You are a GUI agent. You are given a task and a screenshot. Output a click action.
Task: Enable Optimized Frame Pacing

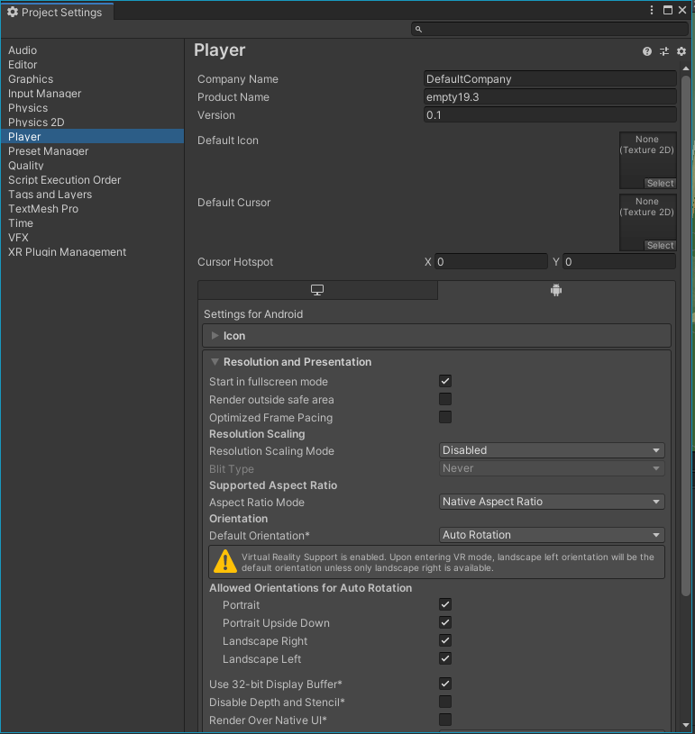point(445,416)
